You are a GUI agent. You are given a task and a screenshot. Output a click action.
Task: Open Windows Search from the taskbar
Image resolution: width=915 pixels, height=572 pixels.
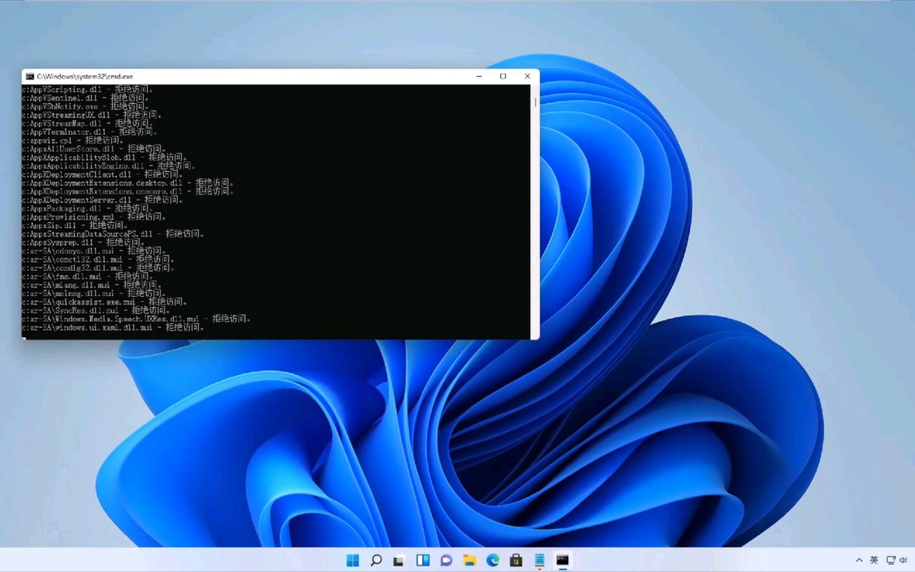click(x=376, y=560)
